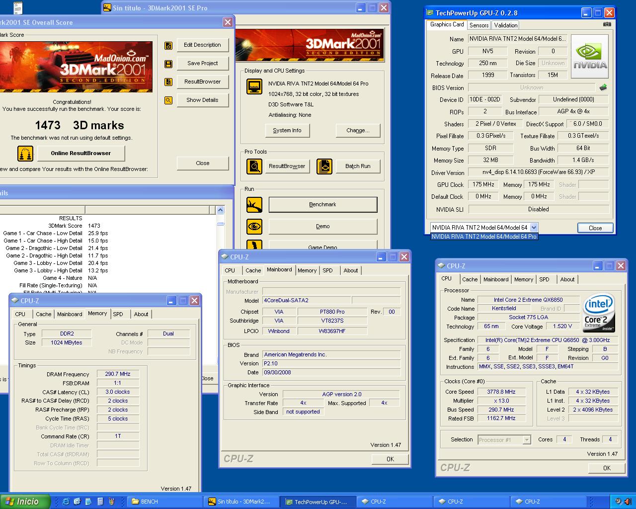Click the Show Details button

[x=202, y=100]
